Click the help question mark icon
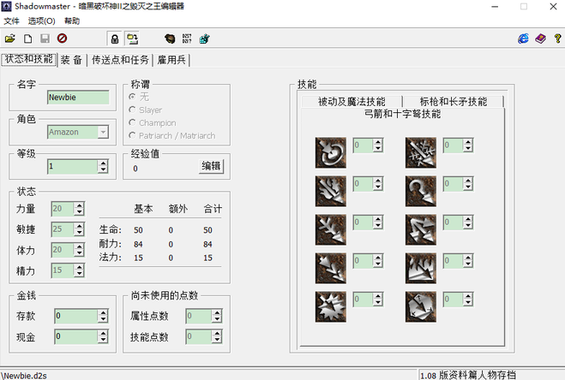The width and height of the screenshot is (565, 380). (x=556, y=39)
